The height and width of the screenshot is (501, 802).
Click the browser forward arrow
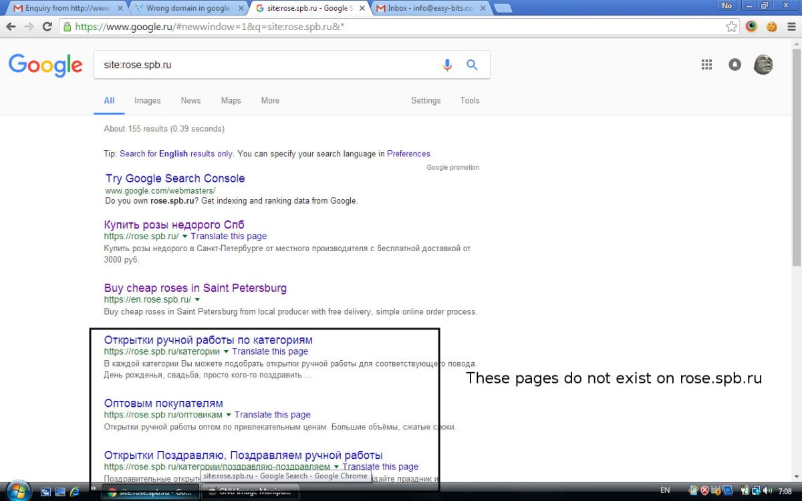click(29, 27)
